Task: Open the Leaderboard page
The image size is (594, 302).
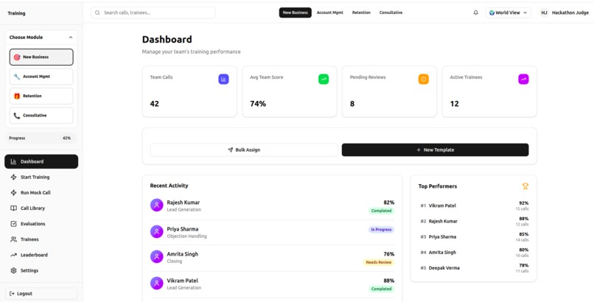Action: pyautogui.click(x=41, y=255)
